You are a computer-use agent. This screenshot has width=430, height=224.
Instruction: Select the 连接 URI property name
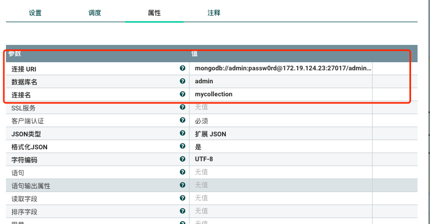point(24,69)
